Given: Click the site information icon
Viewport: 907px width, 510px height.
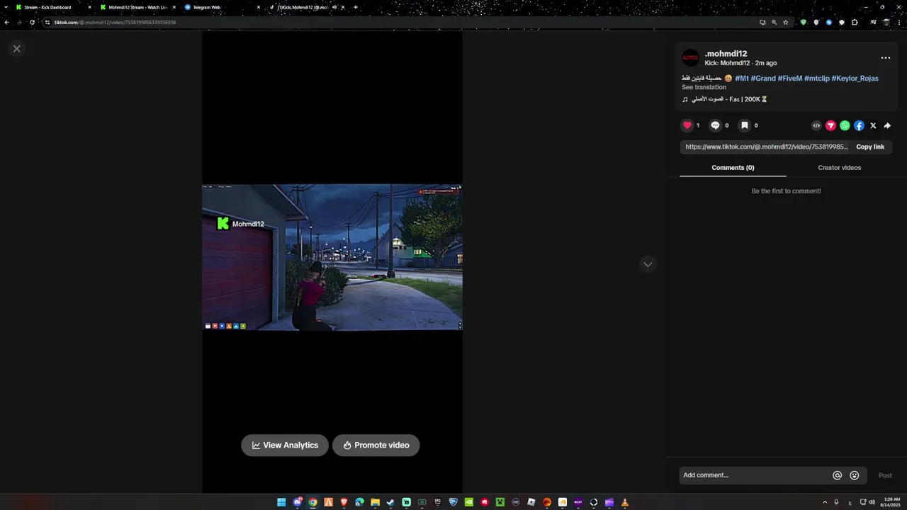Looking at the screenshot, I should click(48, 22).
